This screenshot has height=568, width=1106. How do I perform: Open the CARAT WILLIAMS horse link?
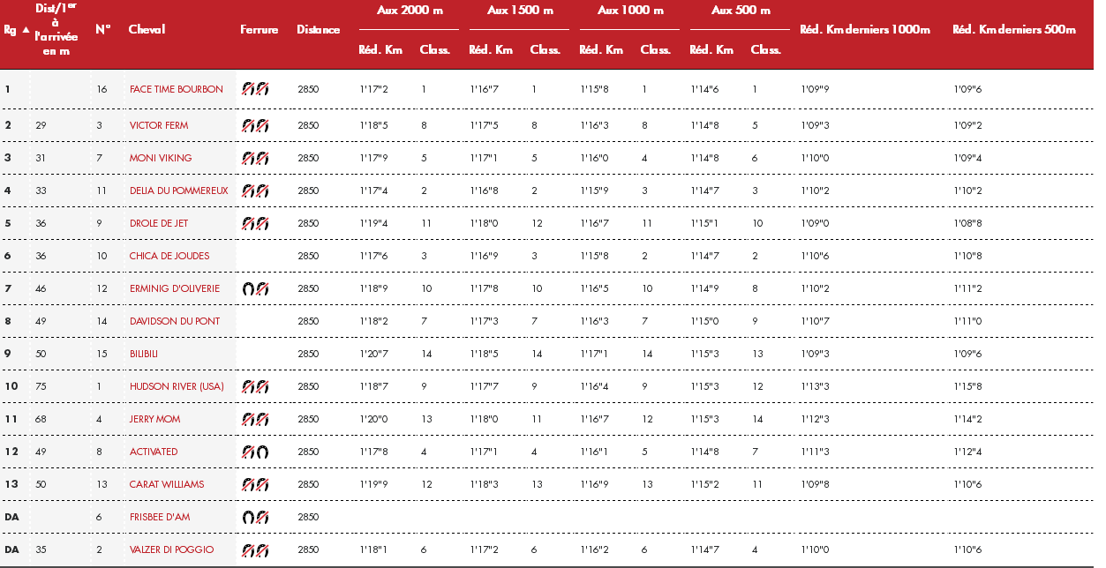point(167,484)
